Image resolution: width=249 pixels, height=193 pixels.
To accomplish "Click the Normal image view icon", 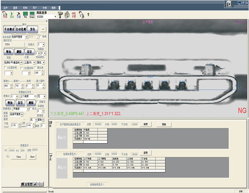I will click(x=32, y=15).
